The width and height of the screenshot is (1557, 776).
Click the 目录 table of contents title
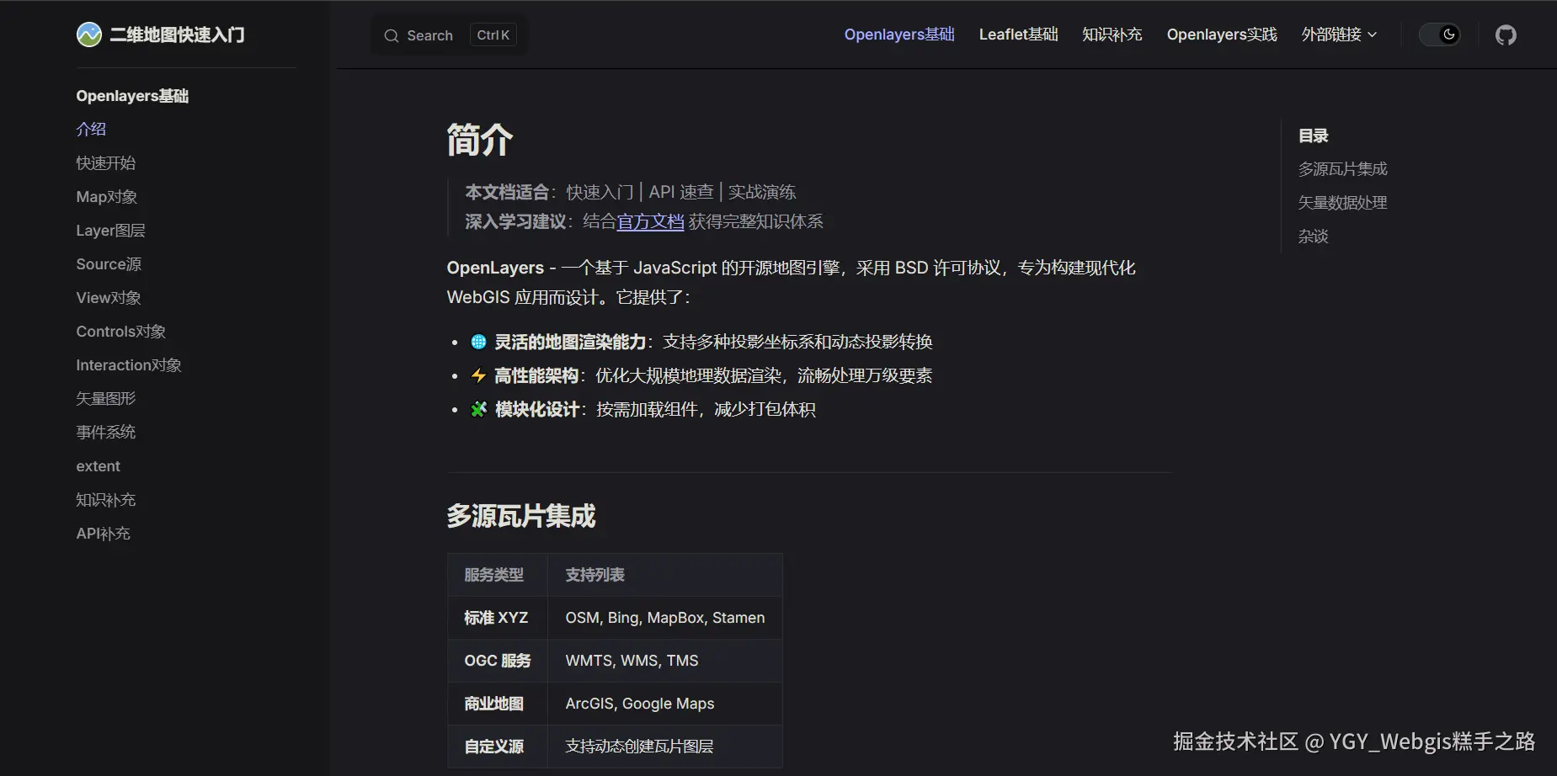coord(1313,136)
